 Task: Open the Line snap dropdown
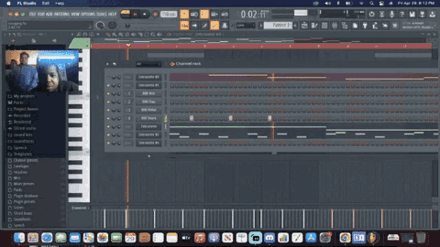tap(246, 25)
